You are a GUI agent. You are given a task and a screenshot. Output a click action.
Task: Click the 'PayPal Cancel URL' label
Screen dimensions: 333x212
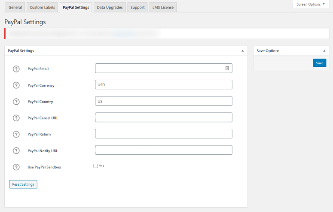tap(43, 118)
